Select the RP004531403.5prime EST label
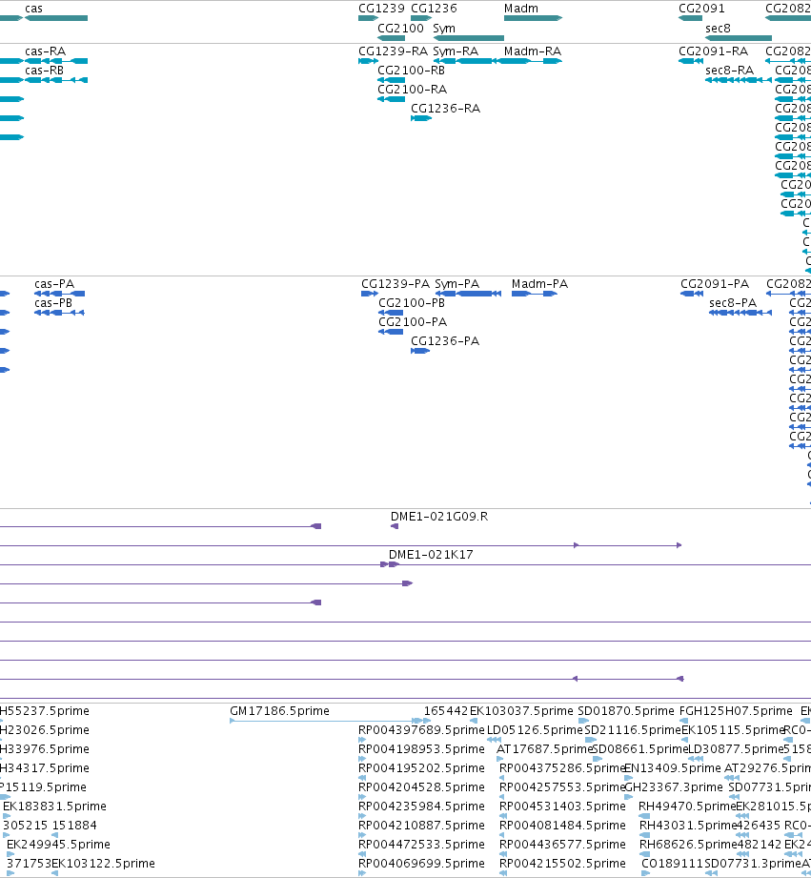The width and height of the screenshot is (811, 878). coord(562,807)
